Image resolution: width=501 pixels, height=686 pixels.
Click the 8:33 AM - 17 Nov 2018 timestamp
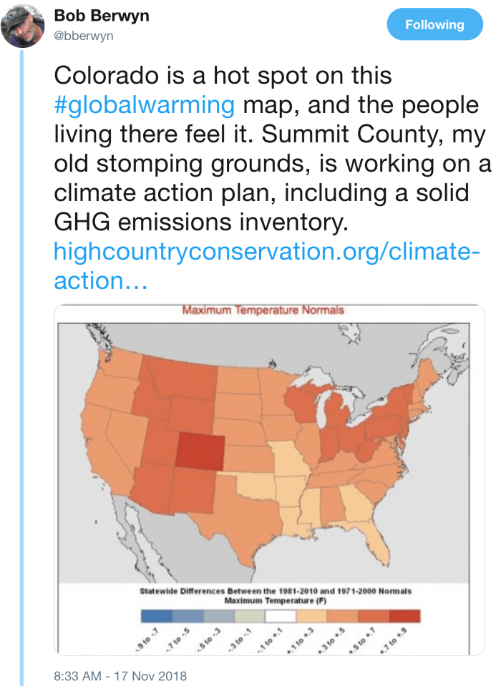[120, 675]
